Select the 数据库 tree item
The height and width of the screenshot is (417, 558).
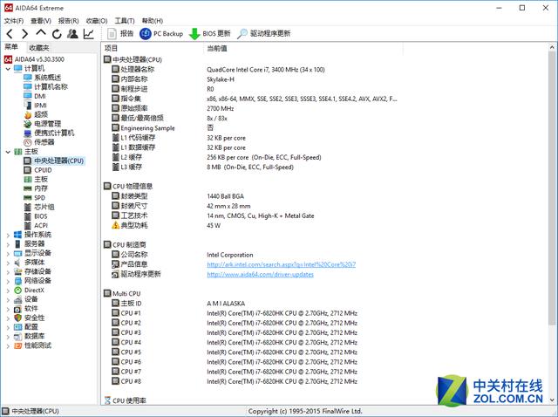(x=29, y=336)
